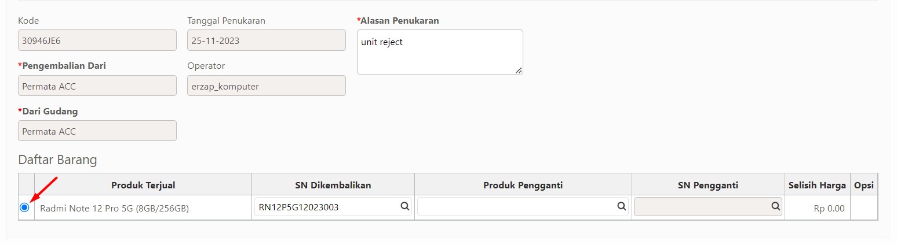Click the Selisih Harga column header
The height and width of the screenshot is (245, 897).
pyautogui.click(x=818, y=185)
